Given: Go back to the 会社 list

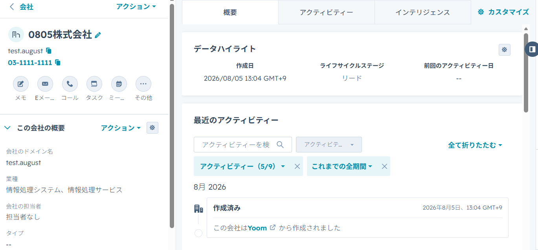Looking at the screenshot, I should [x=22, y=7].
